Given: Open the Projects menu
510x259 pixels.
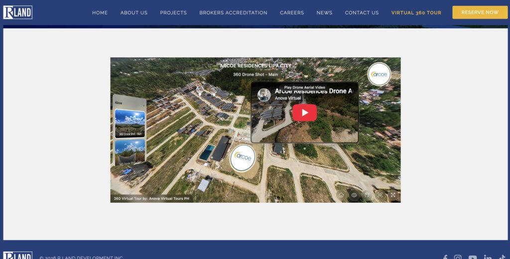Looking at the screenshot, I should (173, 12).
